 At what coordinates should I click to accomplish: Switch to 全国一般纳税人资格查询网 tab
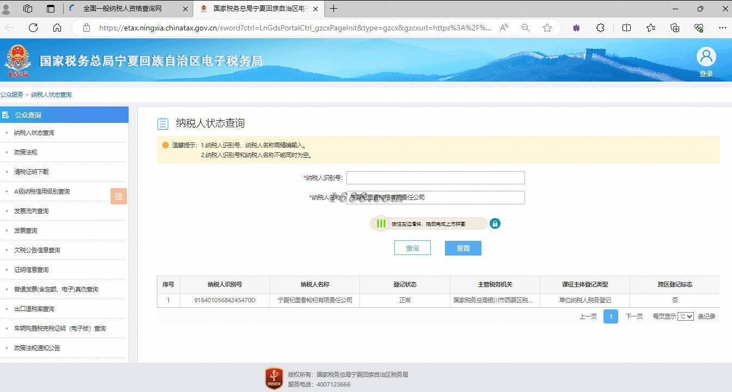[x=123, y=9]
